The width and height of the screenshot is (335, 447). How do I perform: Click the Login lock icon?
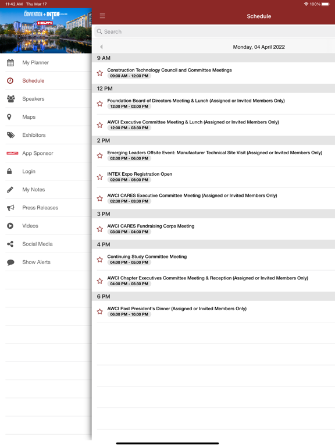click(9, 171)
